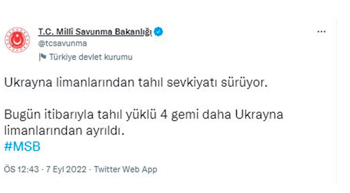Click the verification checkmark beside the account name
Viewport: 350px width, 193px height.
pyautogui.click(x=158, y=32)
